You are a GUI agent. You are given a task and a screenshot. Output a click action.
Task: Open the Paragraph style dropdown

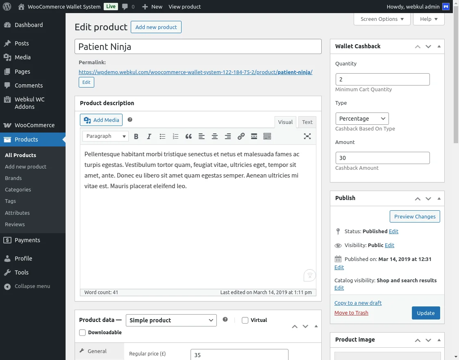tap(105, 136)
